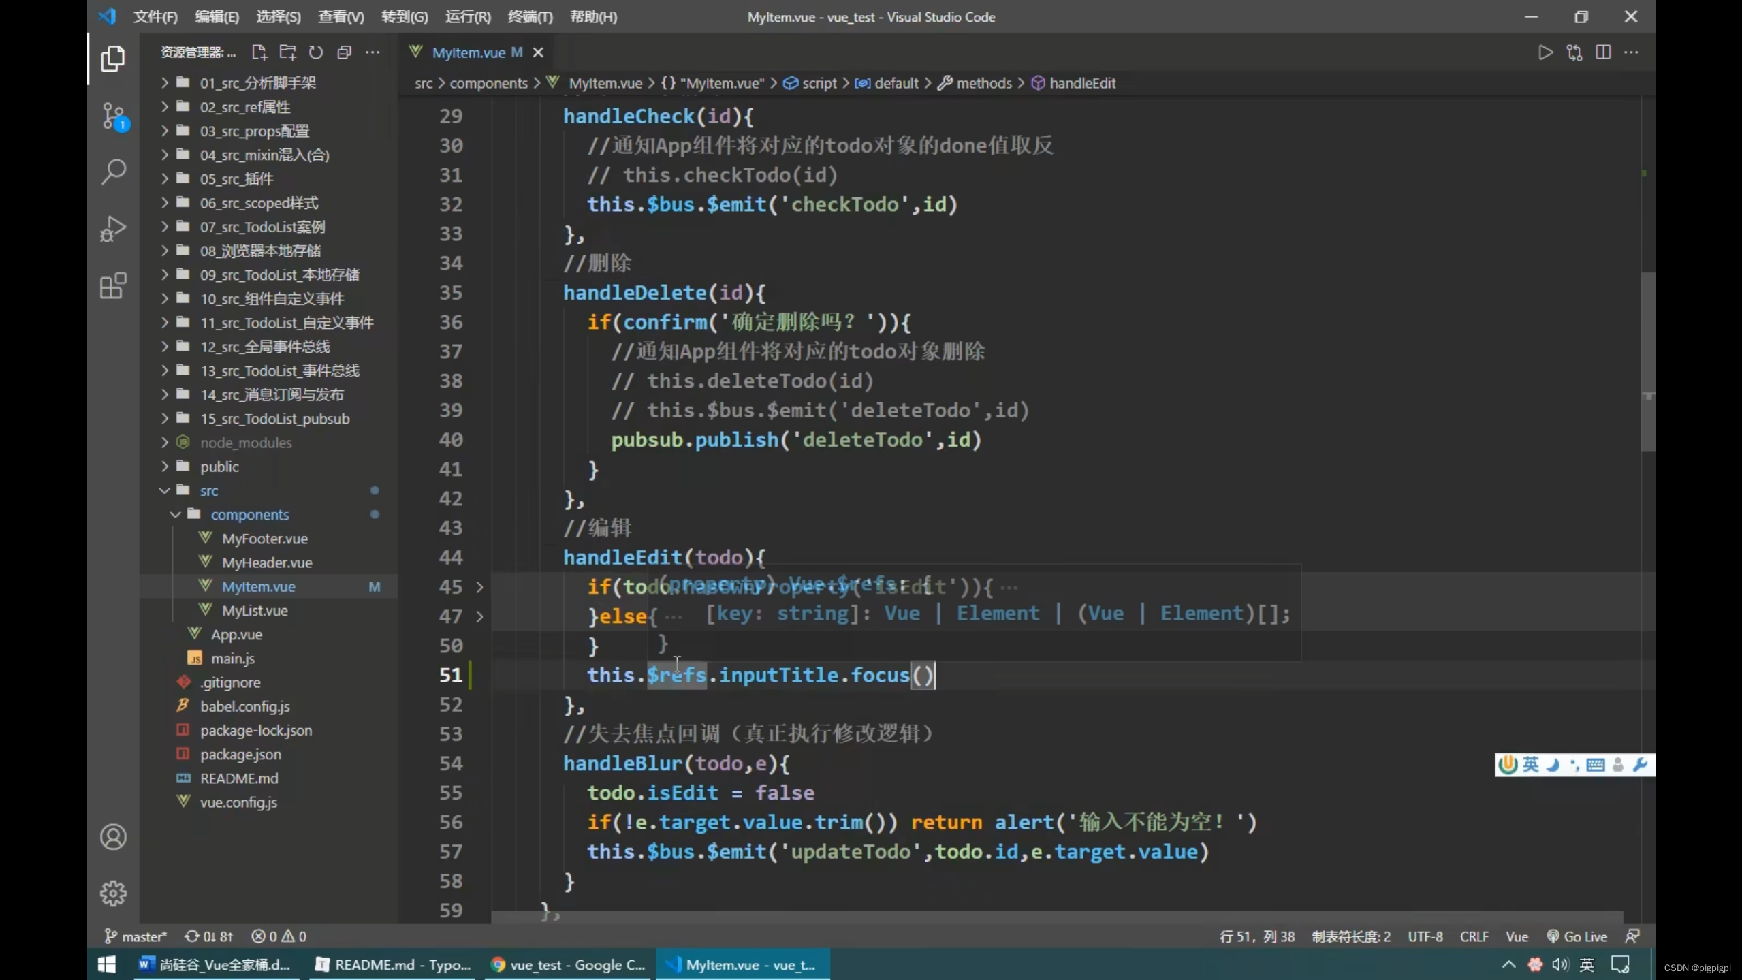Open system volume control
The image size is (1742, 980).
[1559, 964]
